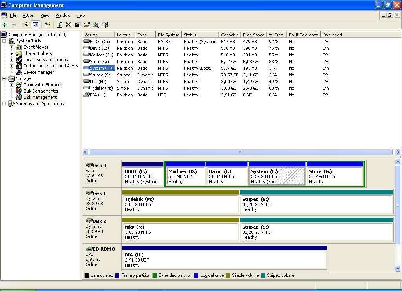Toggle the Show/Hide Console Tree button
The width and height of the screenshot is (402, 291).
tap(36, 25)
